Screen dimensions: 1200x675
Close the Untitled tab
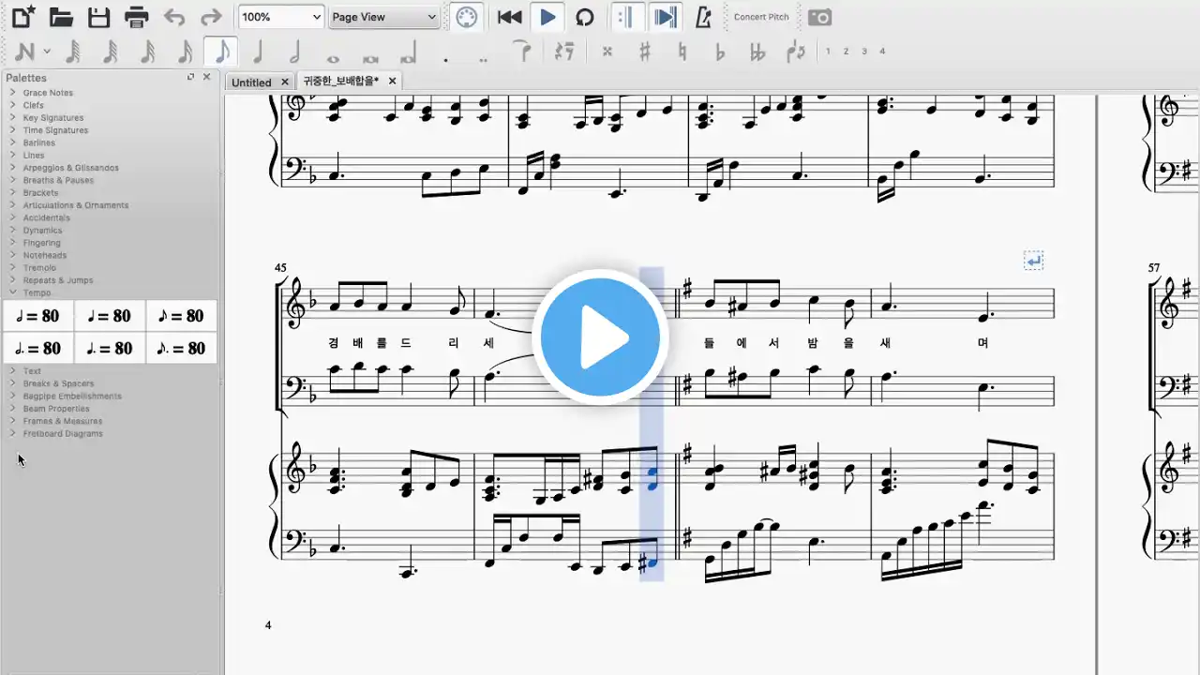coord(285,82)
